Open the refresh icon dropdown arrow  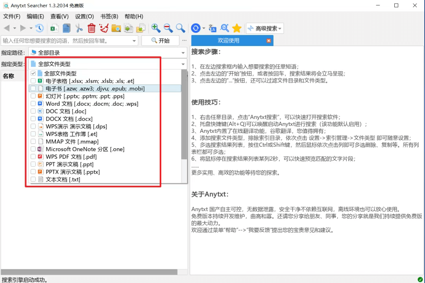tap(203, 28)
